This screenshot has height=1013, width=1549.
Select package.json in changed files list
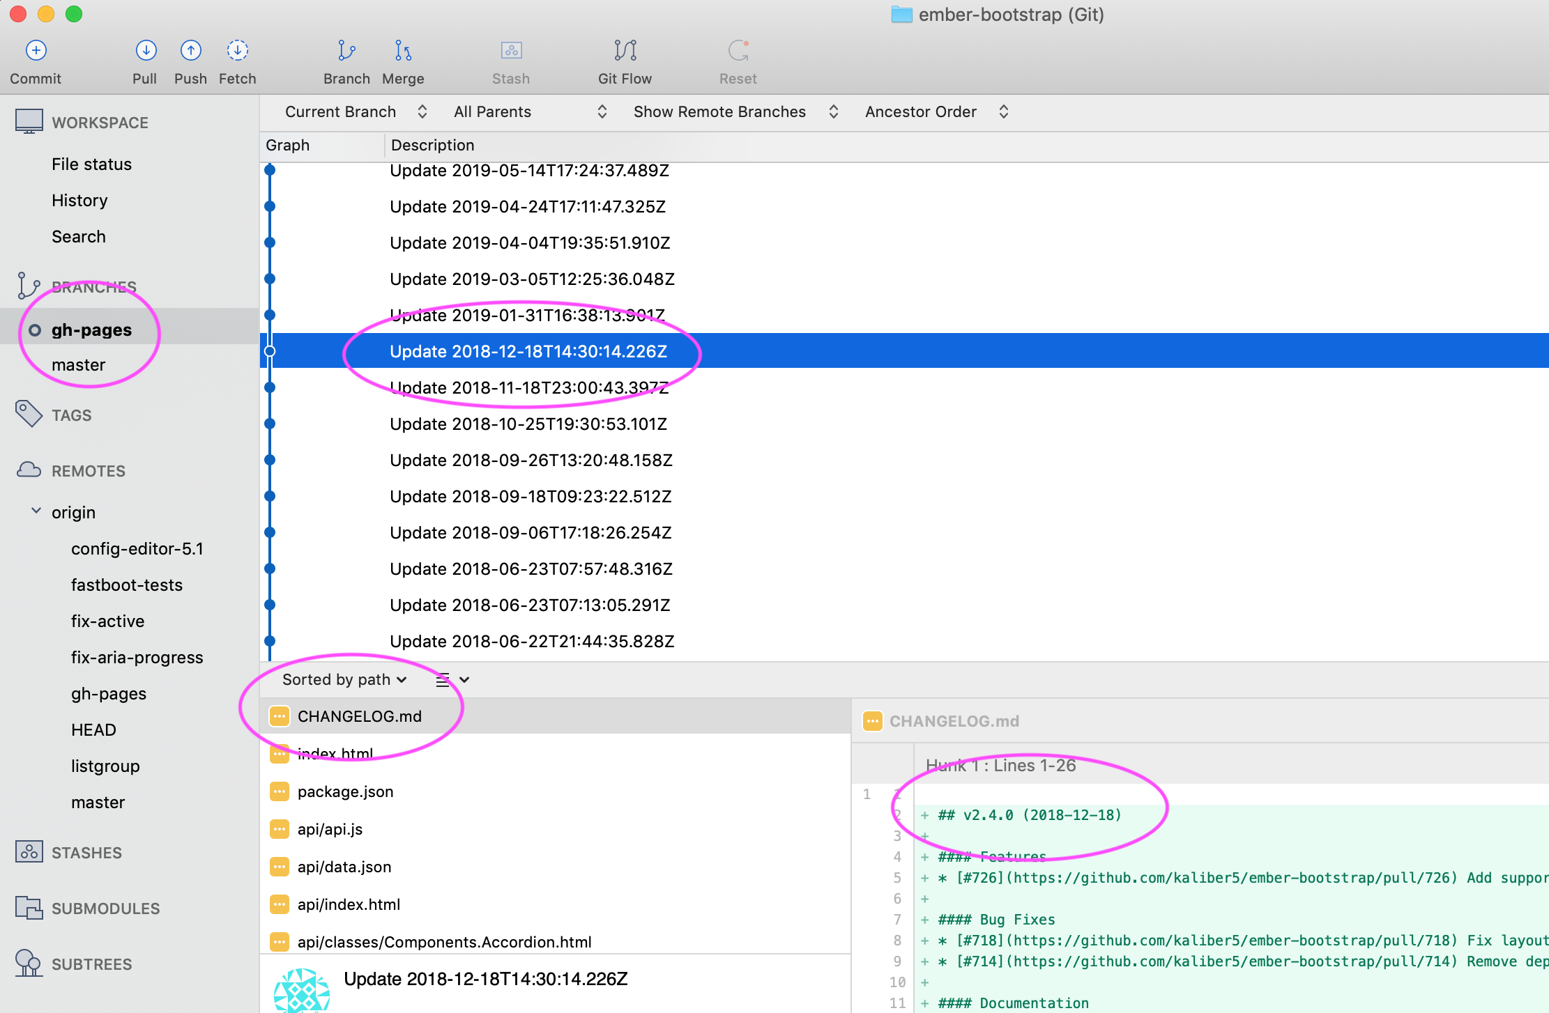tap(345, 792)
